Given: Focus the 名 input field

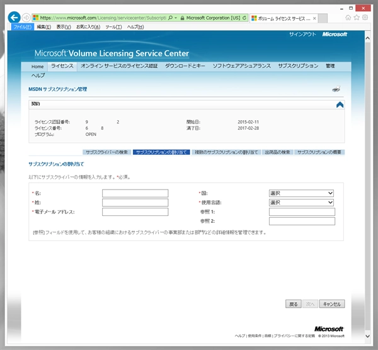Looking at the screenshot, I should [x=135, y=193].
